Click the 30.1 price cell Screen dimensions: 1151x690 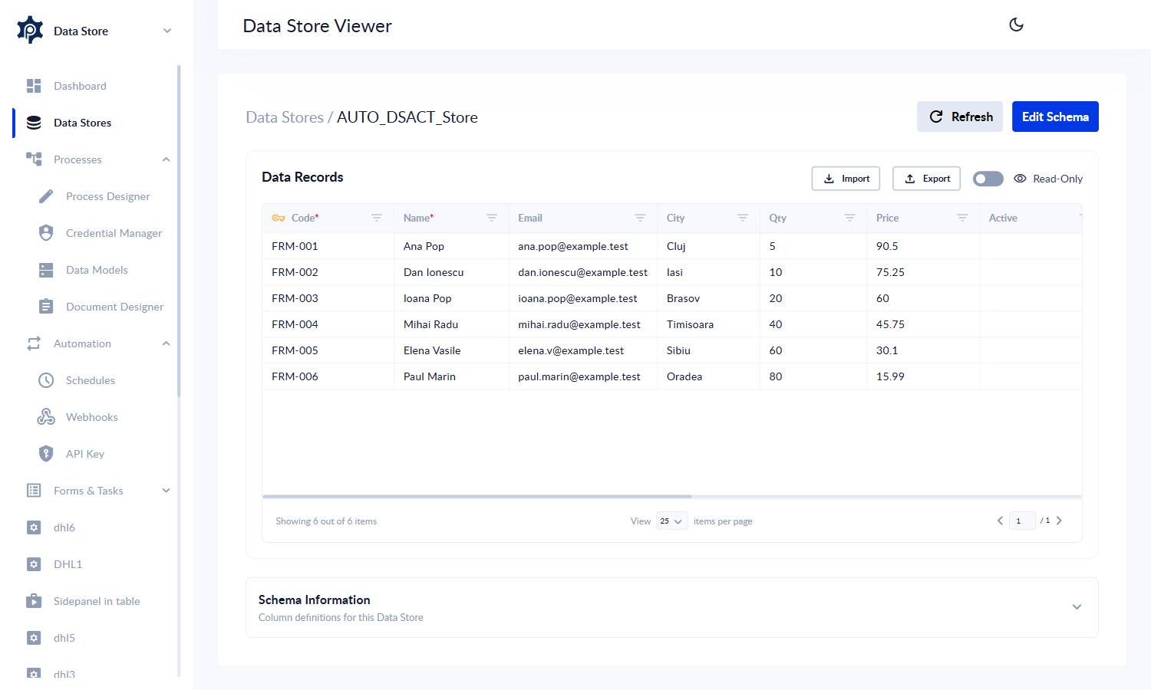pos(923,350)
